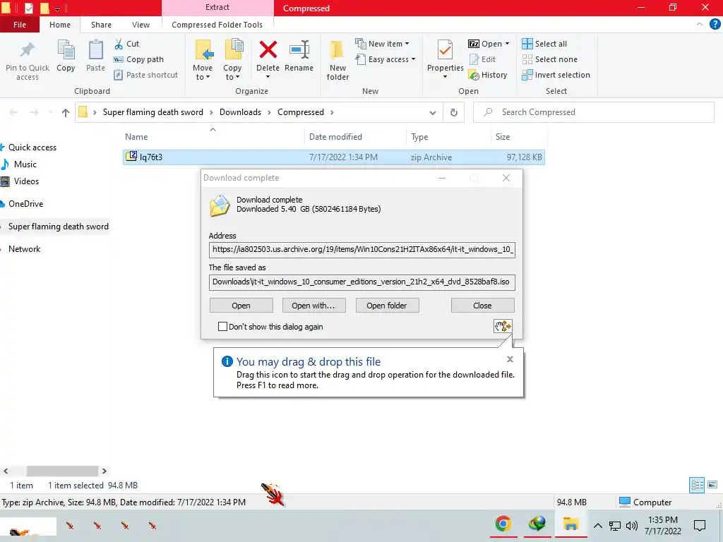Switch to the View ribbon tab
723x542 pixels.
coord(141,25)
